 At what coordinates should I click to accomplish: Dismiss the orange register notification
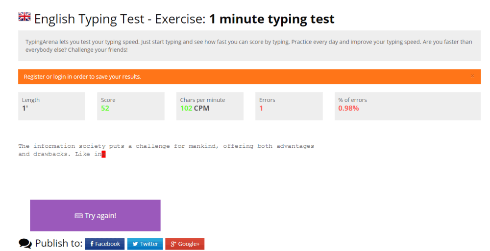[x=472, y=76]
